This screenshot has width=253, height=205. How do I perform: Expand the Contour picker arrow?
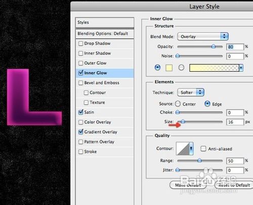point(191,148)
